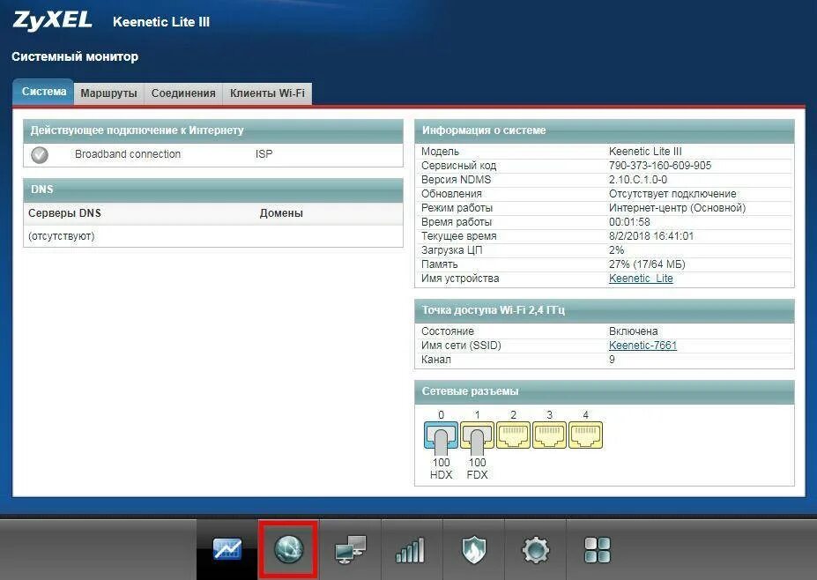
Task: Open the Security shield icon
Action: 473,550
